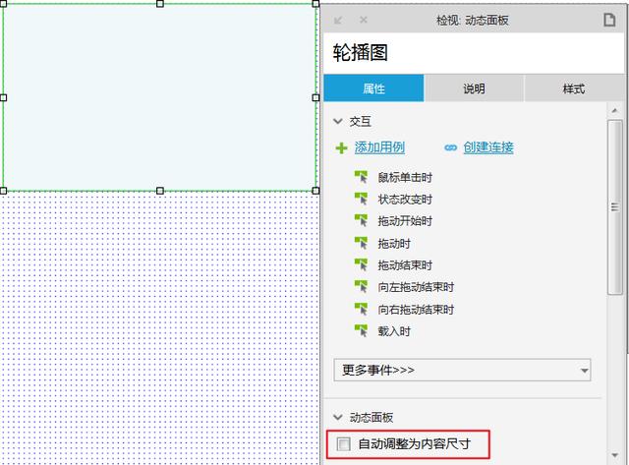
Task: Click the left-middle resize handle of the panel
Action: click(3, 97)
